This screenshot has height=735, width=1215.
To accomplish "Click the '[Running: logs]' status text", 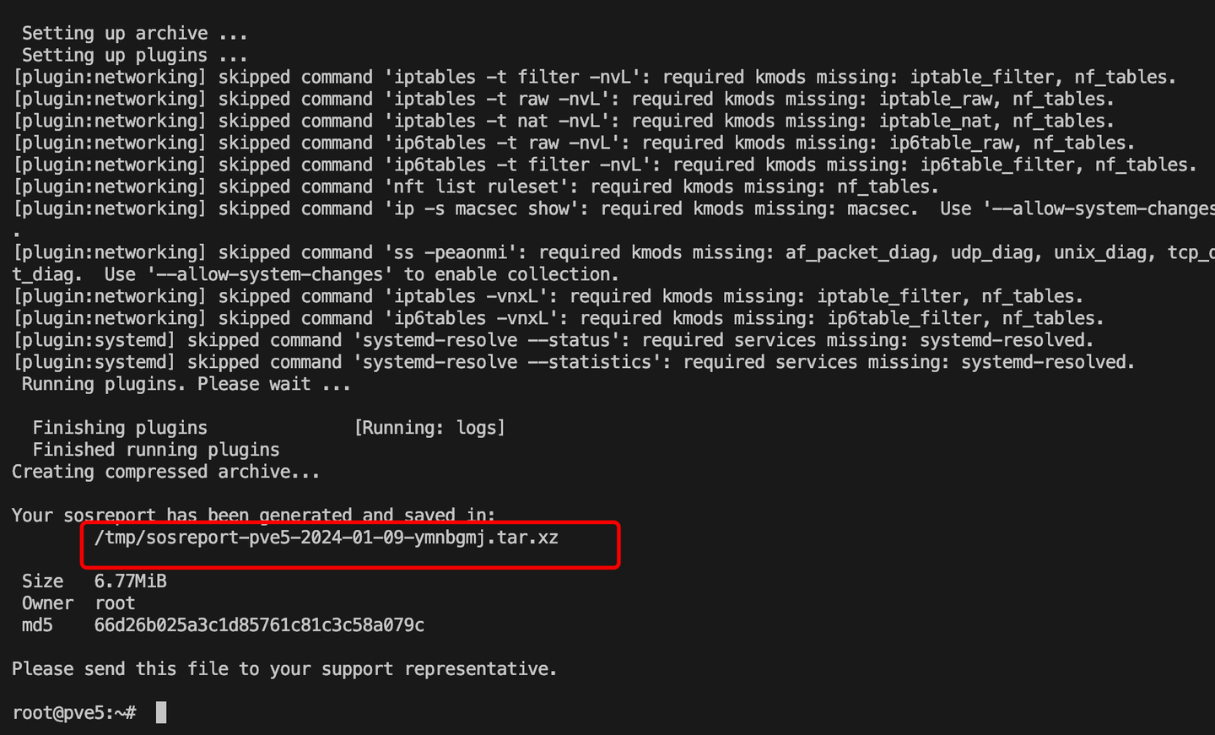I will (429, 428).
